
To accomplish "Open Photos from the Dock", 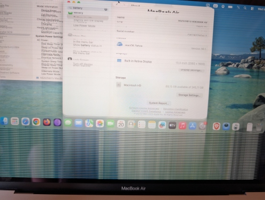I will [x=100, y=124].
